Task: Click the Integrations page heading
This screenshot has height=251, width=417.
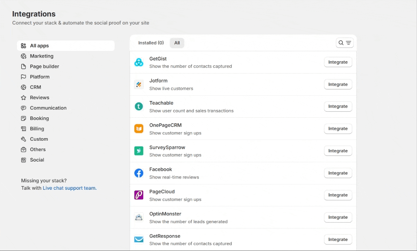Action: (x=34, y=14)
